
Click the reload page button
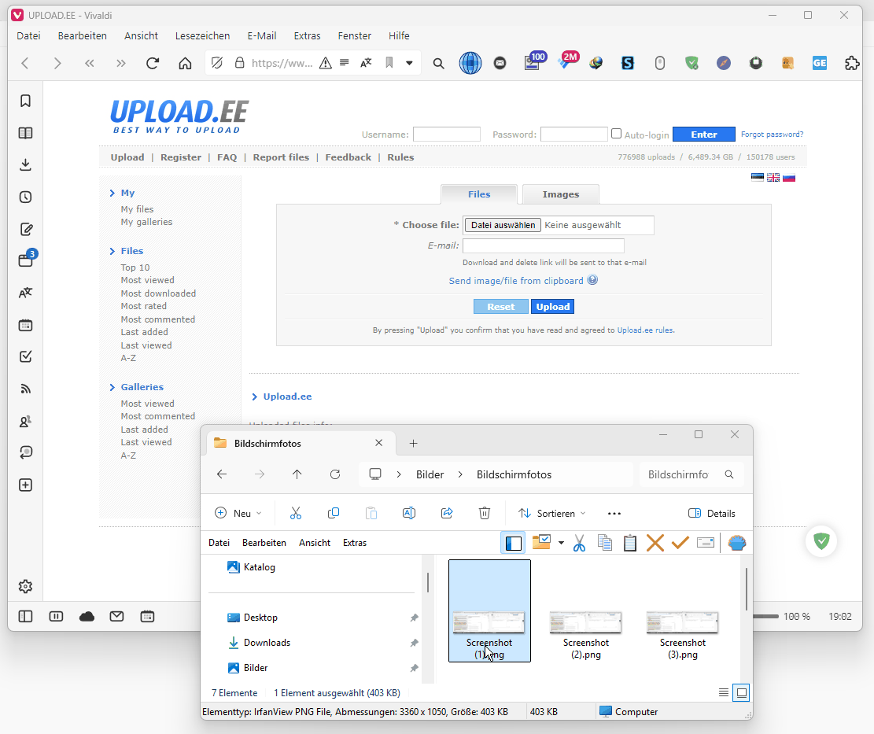[153, 63]
